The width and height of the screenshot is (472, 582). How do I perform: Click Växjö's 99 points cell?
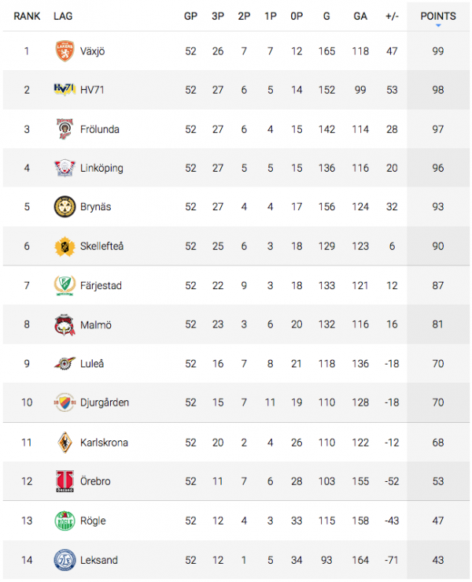438,51
